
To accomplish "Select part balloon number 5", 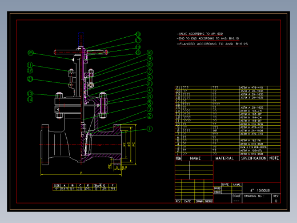I will coord(150,103).
